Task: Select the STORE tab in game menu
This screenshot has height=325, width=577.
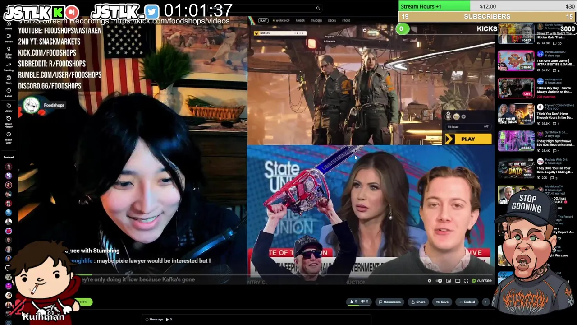Action: (346, 21)
